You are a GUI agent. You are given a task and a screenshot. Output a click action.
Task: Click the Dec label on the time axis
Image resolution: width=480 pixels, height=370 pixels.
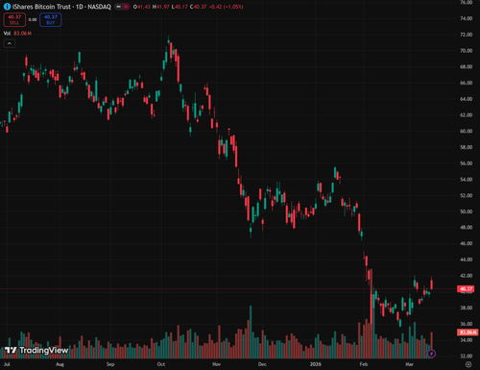pos(262,364)
